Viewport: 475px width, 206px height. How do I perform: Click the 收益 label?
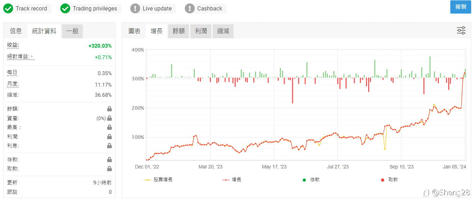click(13, 45)
